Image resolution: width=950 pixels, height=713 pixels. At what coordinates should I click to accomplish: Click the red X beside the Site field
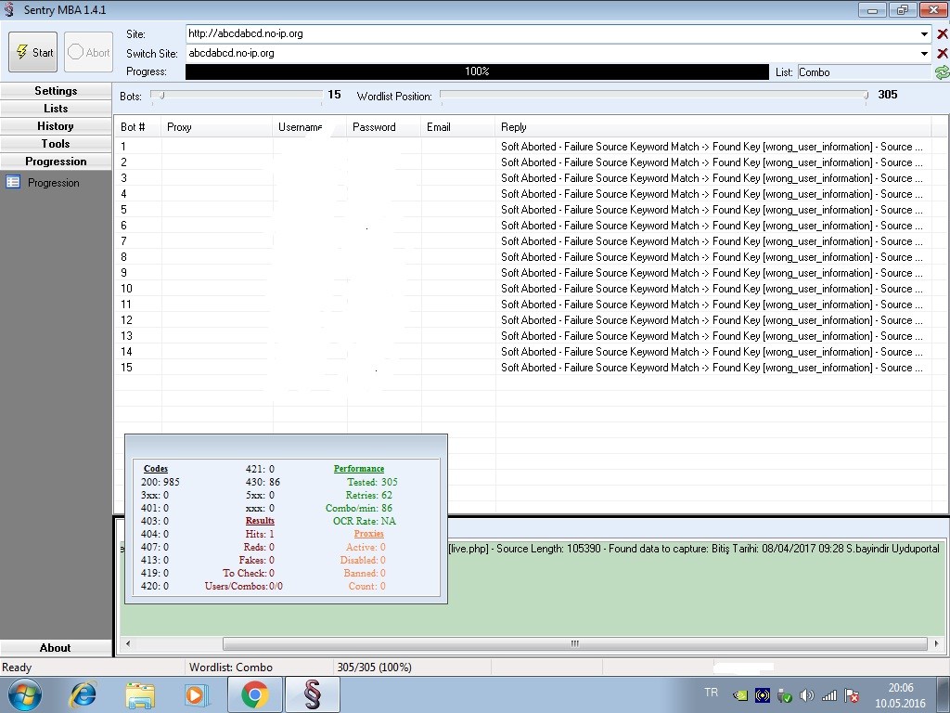pyautogui.click(x=943, y=34)
